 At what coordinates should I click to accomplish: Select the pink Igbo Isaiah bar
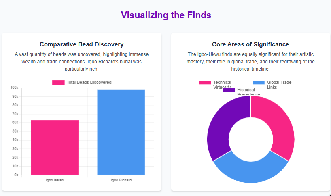click(55, 147)
